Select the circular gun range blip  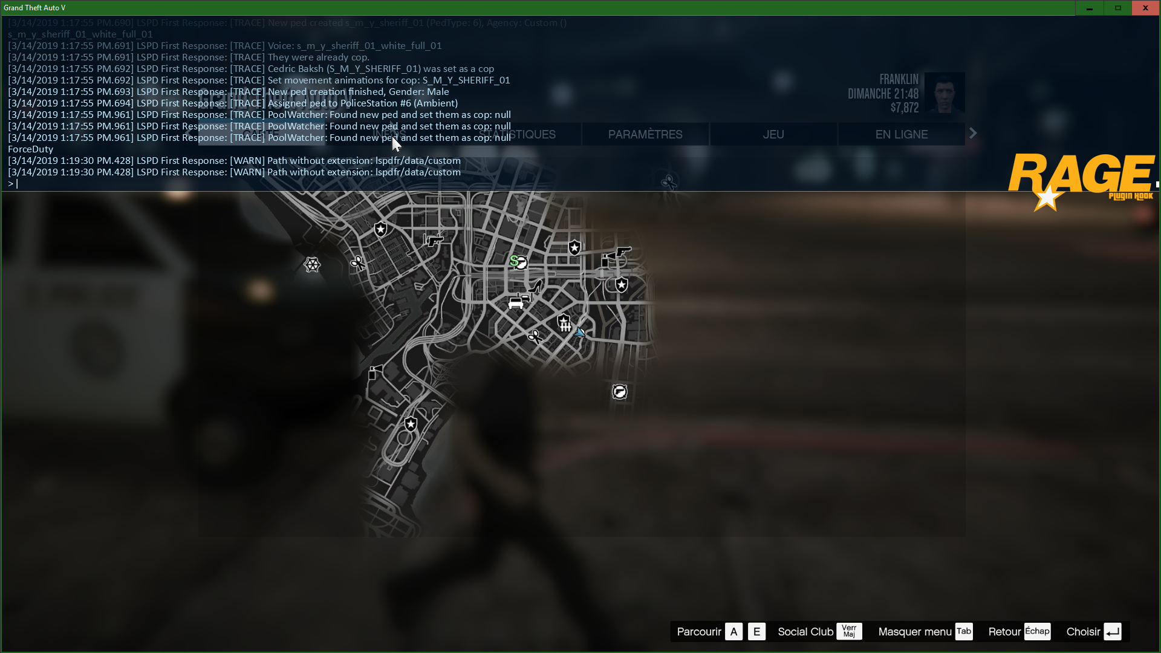[x=619, y=392]
